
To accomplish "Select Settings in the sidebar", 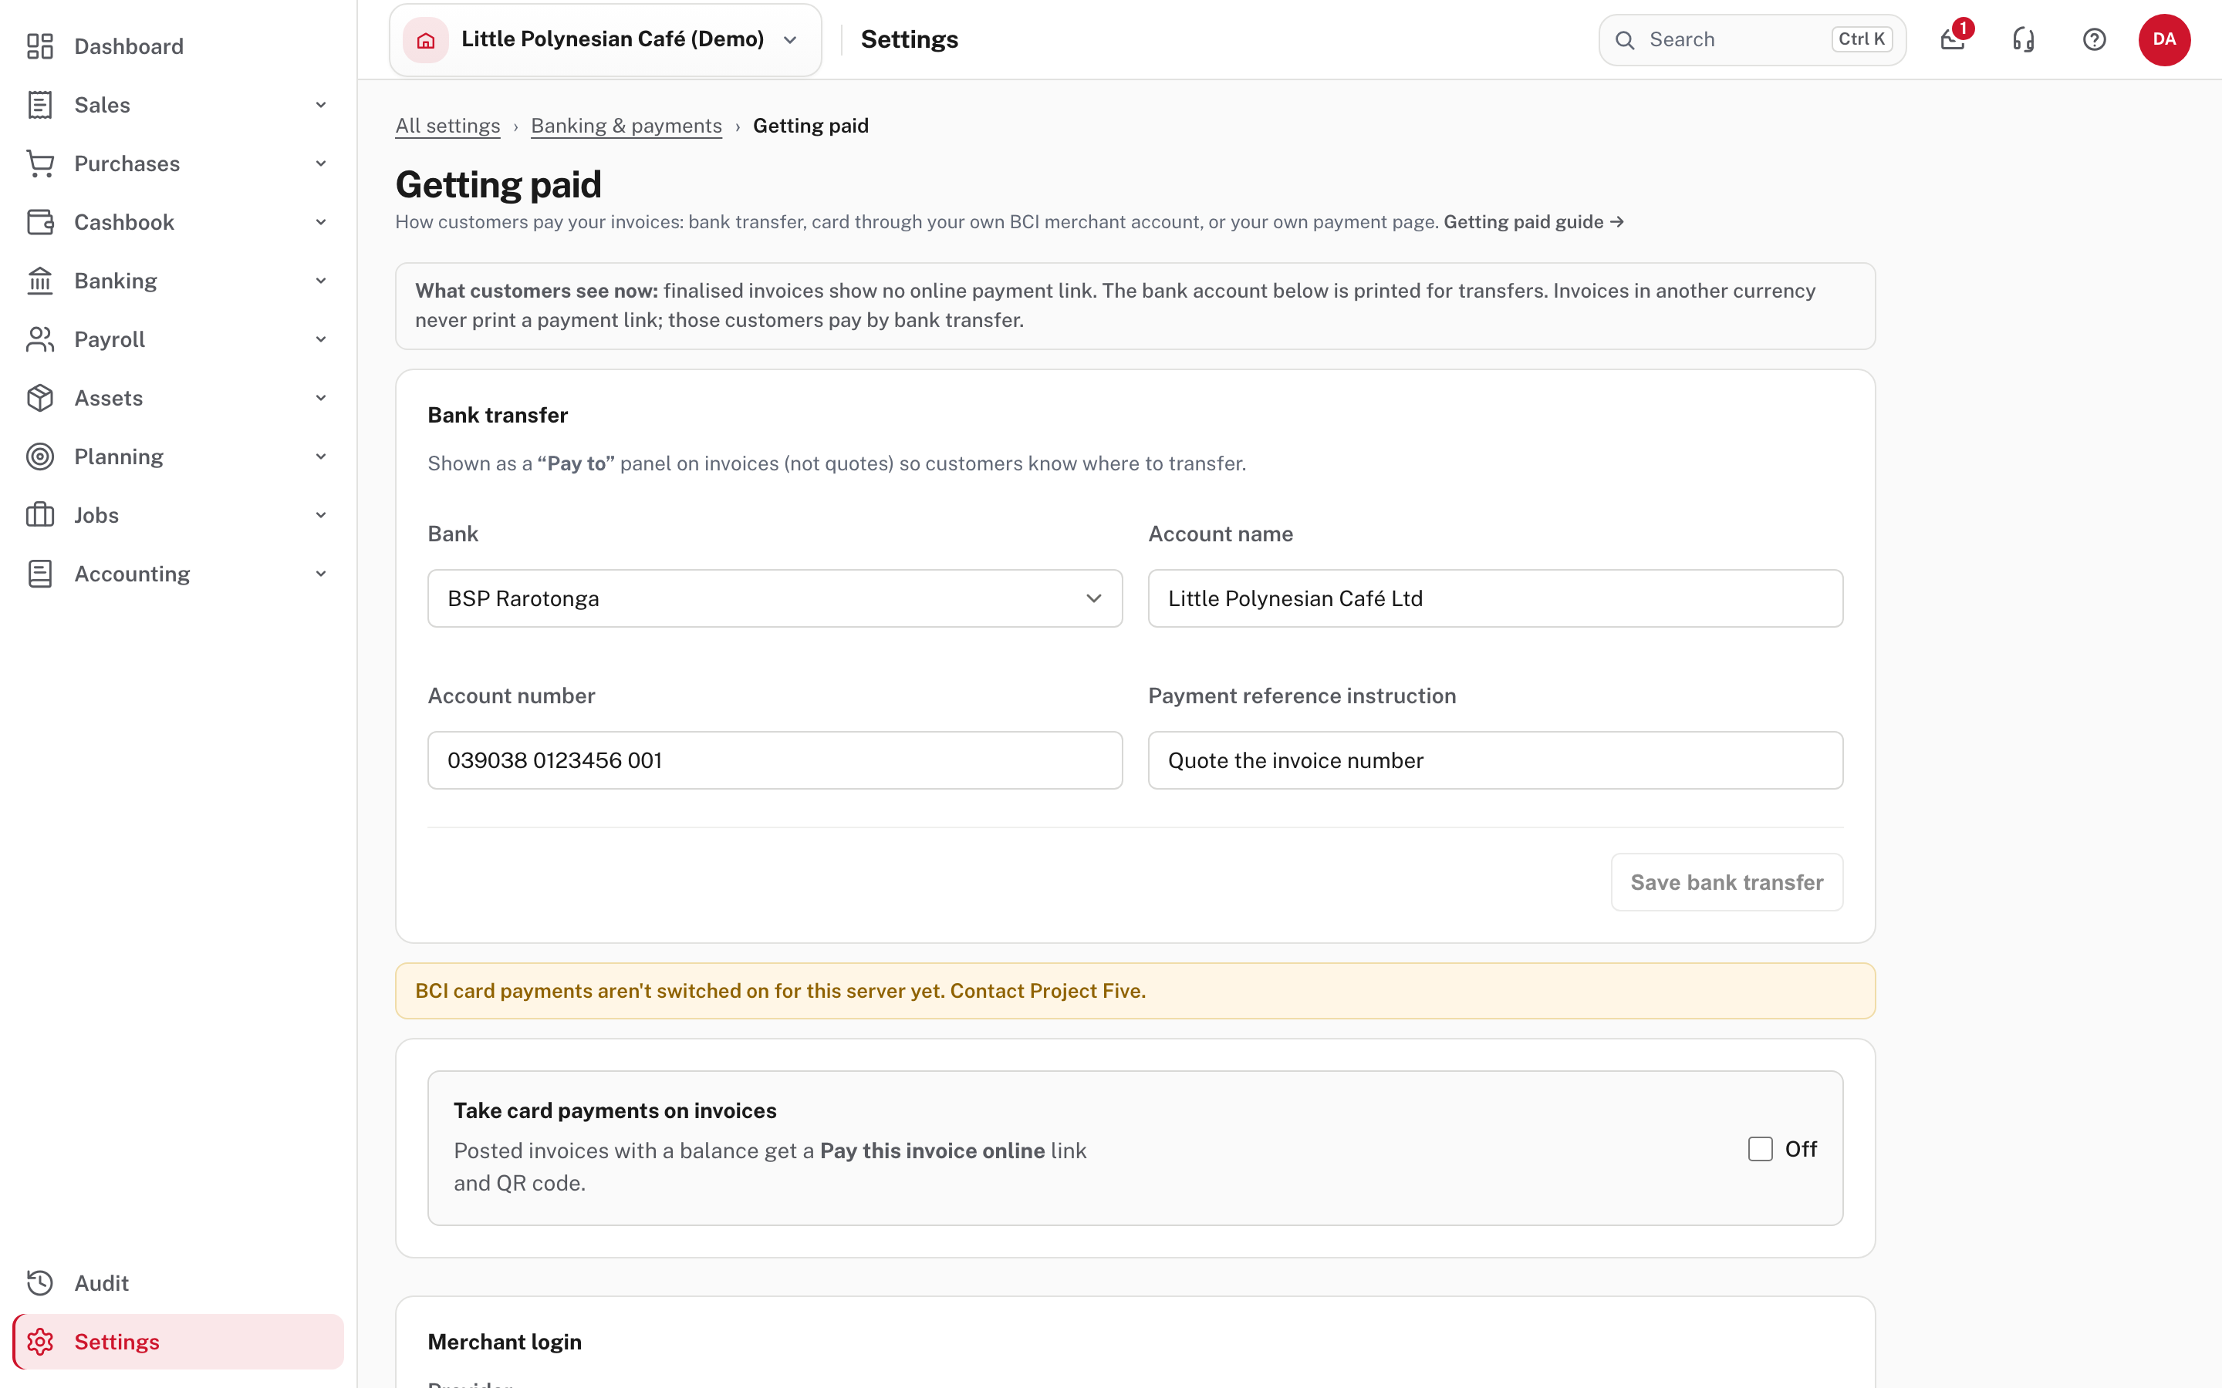I will point(178,1341).
